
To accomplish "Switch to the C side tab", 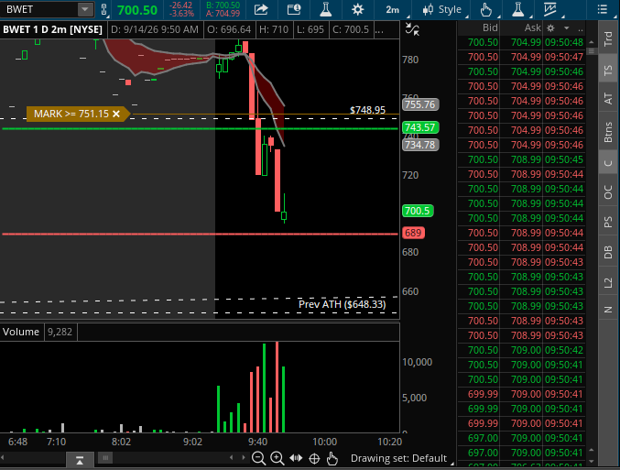I will point(608,163).
